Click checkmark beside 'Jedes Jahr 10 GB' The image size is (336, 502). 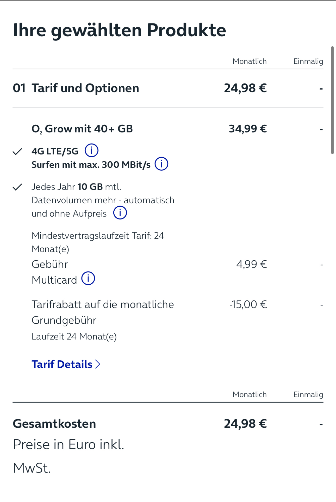tap(17, 187)
